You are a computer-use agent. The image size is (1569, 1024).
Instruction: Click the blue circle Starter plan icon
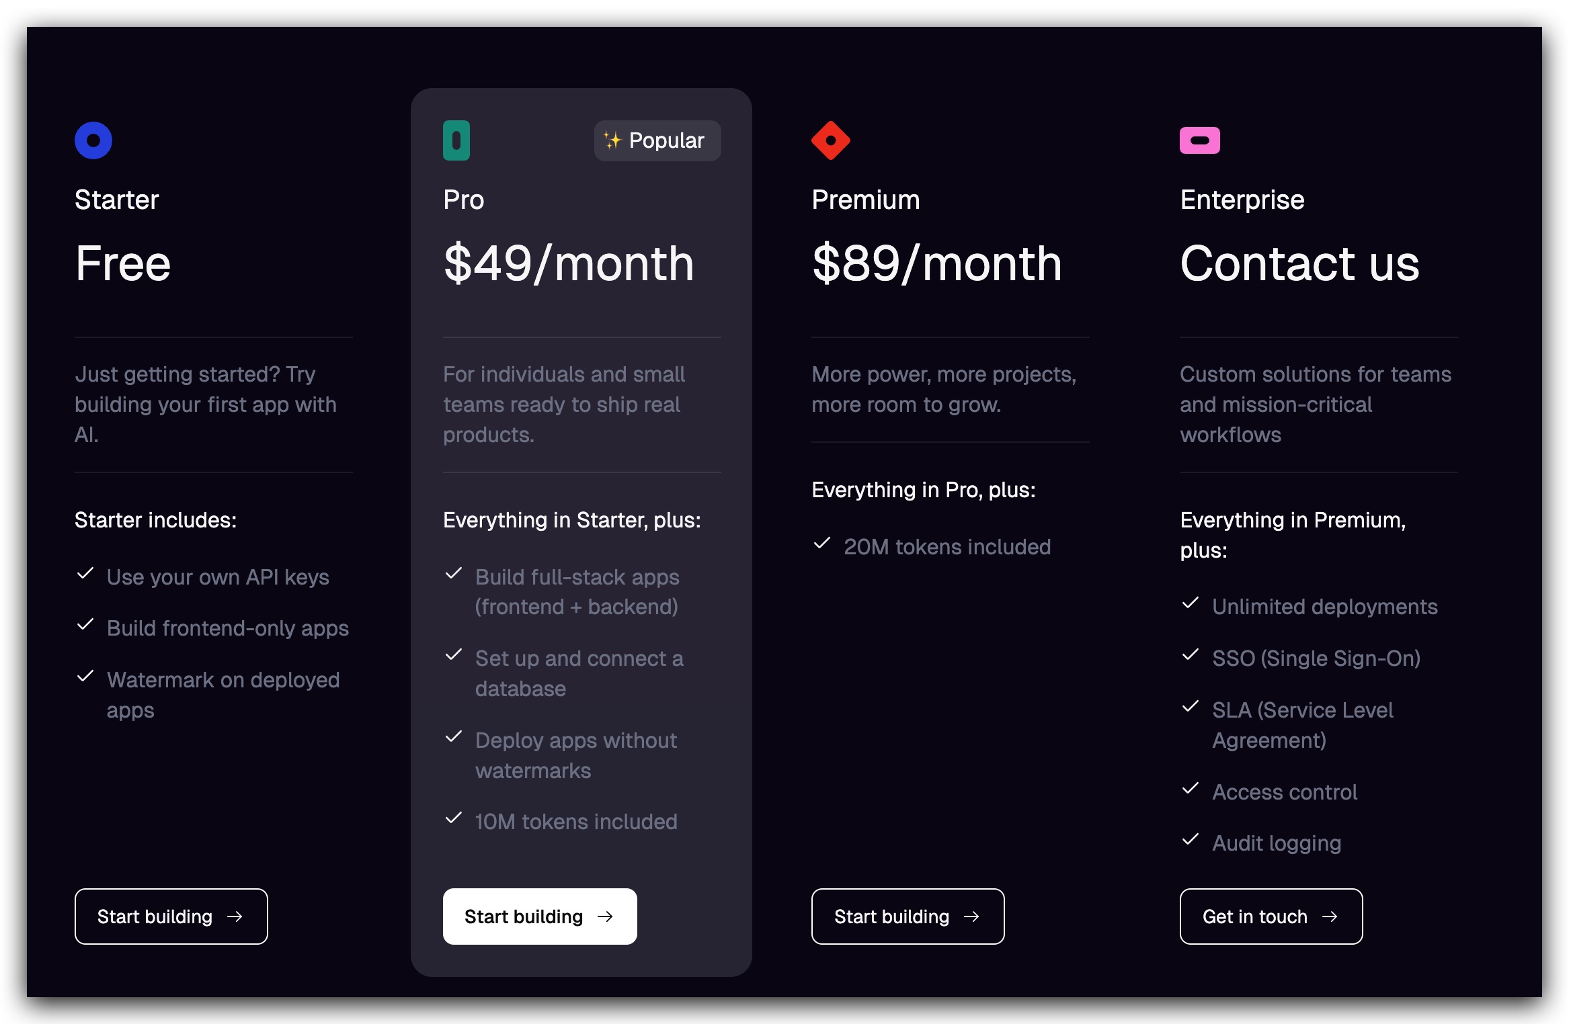(x=93, y=140)
